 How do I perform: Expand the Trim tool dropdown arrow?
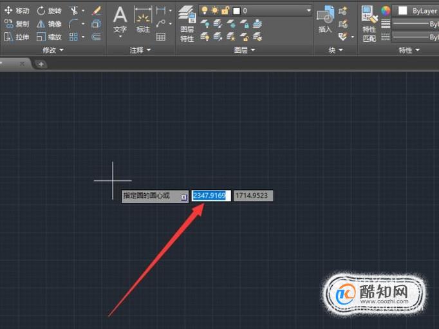click(83, 11)
